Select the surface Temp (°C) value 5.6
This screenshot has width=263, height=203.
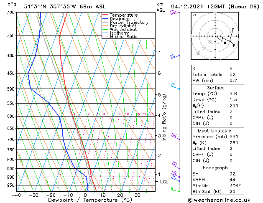point(233,94)
